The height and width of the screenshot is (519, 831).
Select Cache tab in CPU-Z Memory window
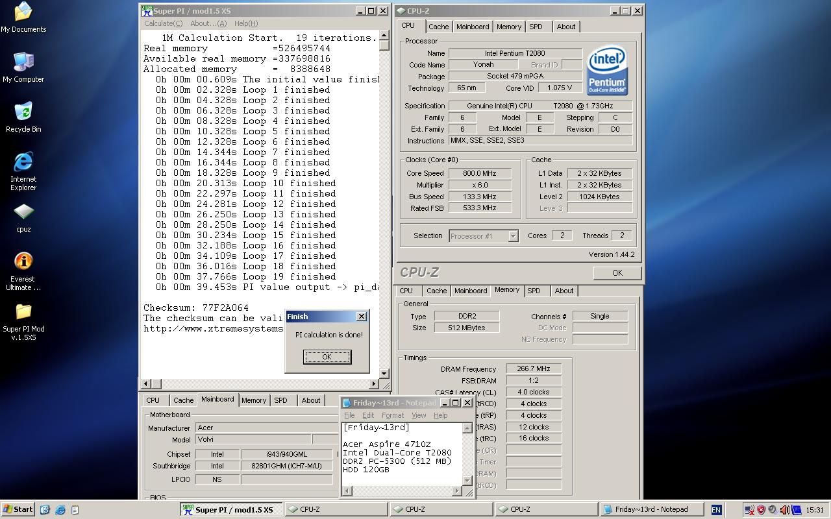[x=436, y=291]
